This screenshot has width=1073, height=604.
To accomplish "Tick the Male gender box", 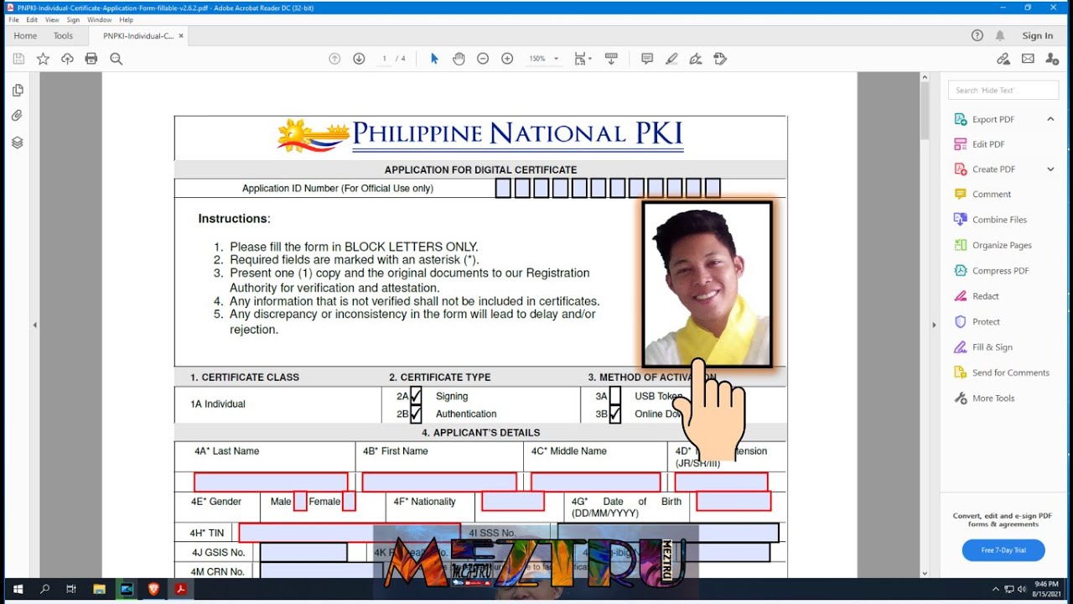I will click(x=300, y=502).
